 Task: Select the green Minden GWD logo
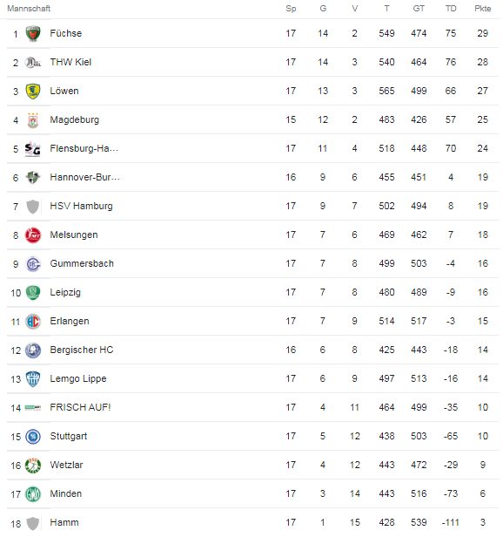[33, 494]
